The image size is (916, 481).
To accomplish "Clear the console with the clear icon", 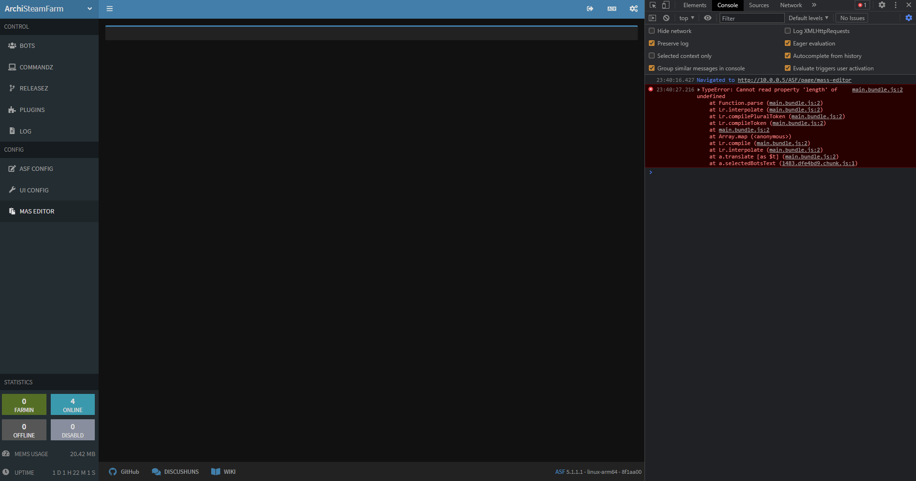I will click(x=666, y=18).
